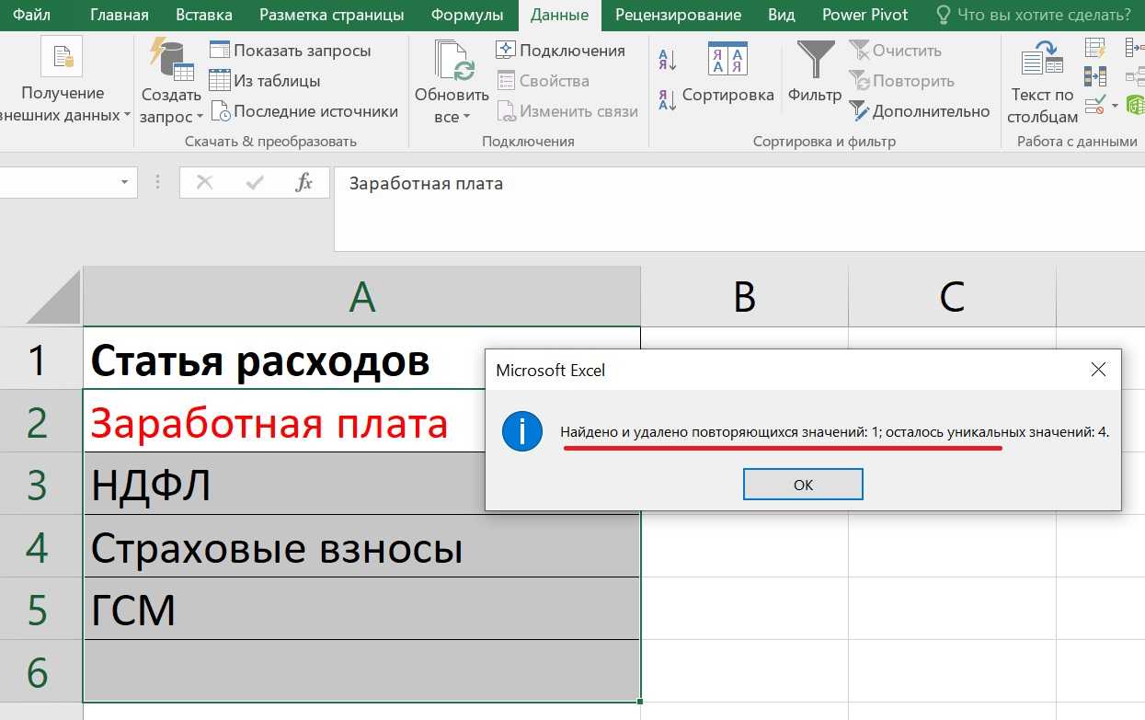Toggle the Фильтр funnel icon
This screenshot has height=720, width=1145.
pos(816,60)
